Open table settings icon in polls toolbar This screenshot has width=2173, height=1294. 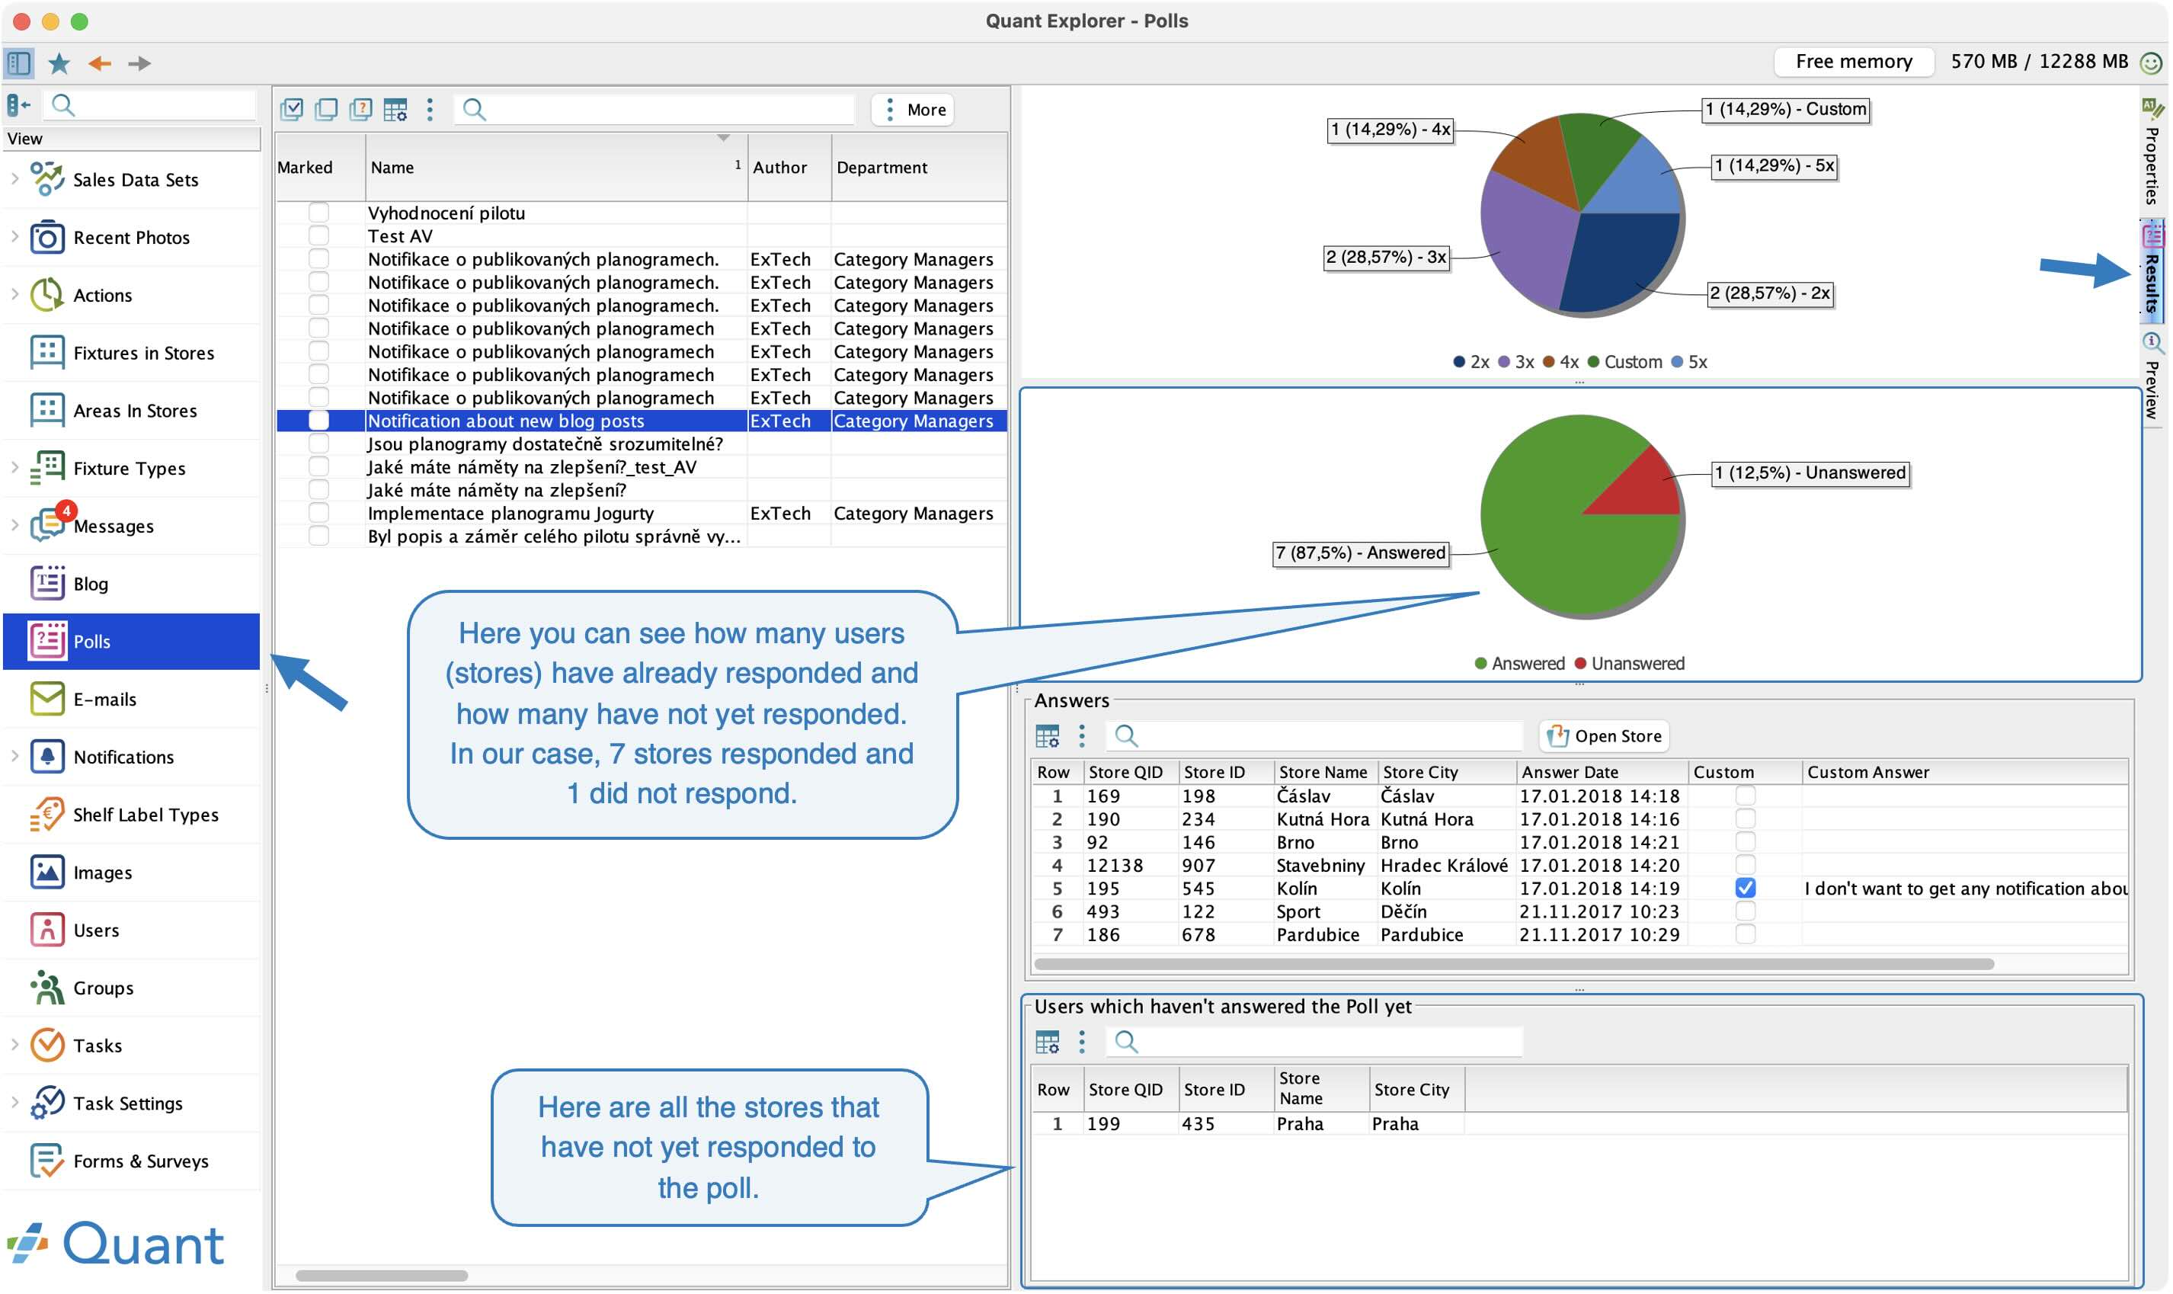(x=395, y=109)
